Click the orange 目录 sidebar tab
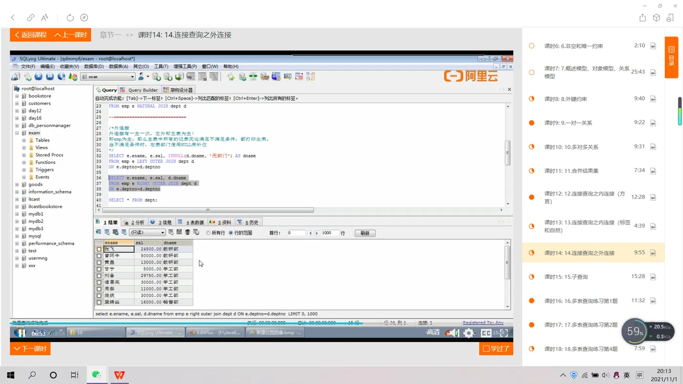The width and height of the screenshot is (683, 384). pos(671,57)
